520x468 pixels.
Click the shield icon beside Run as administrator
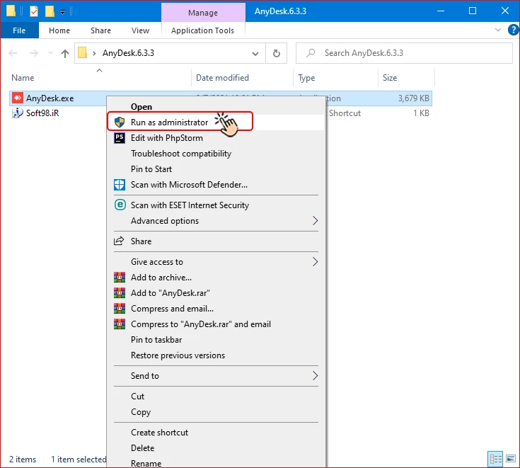pyautogui.click(x=120, y=122)
